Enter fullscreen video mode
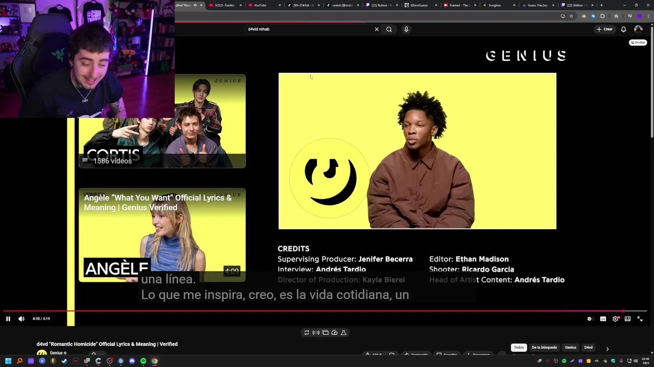The height and width of the screenshot is (367, 654). click(x=640, y=319)
